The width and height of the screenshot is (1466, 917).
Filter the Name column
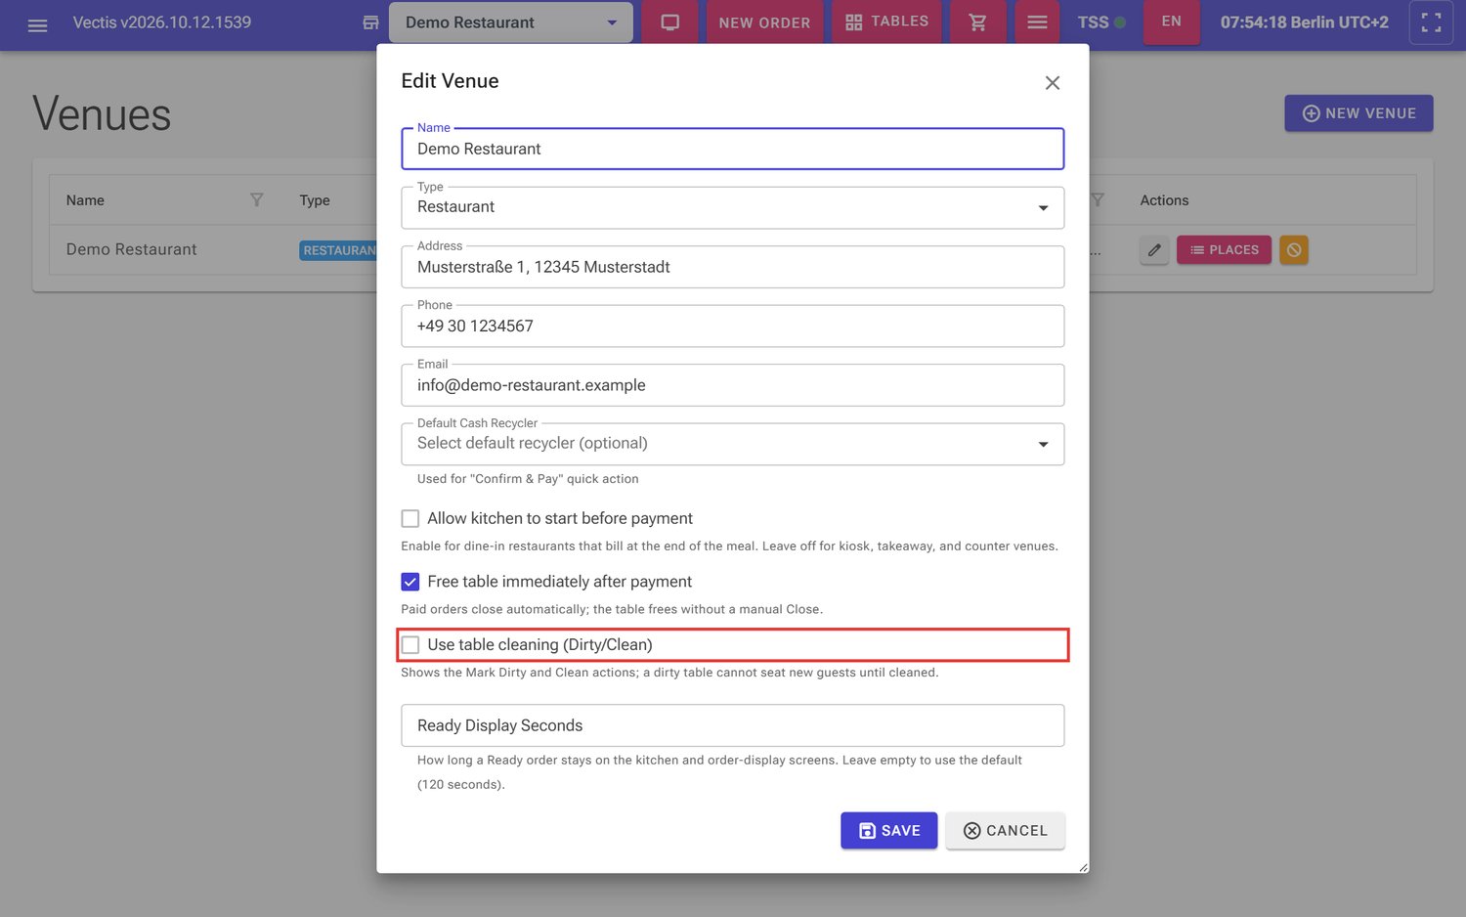point(256,200)
